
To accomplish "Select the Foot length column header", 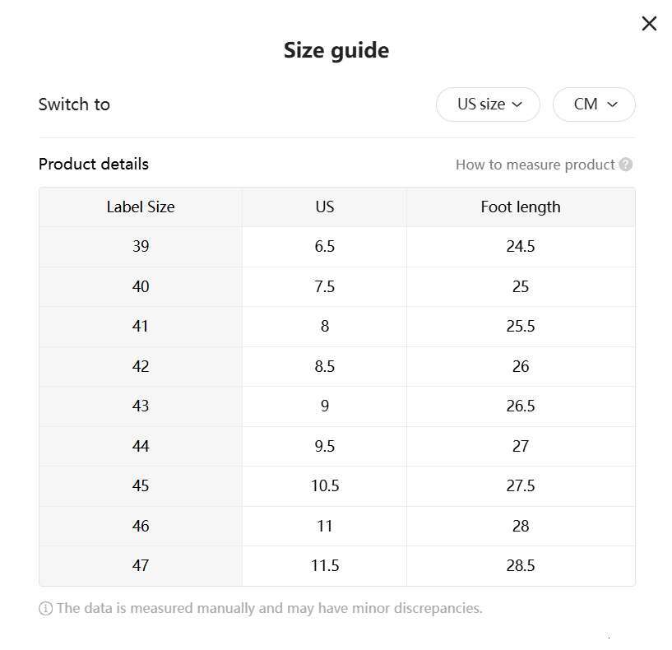I will (x=520, y=207).
